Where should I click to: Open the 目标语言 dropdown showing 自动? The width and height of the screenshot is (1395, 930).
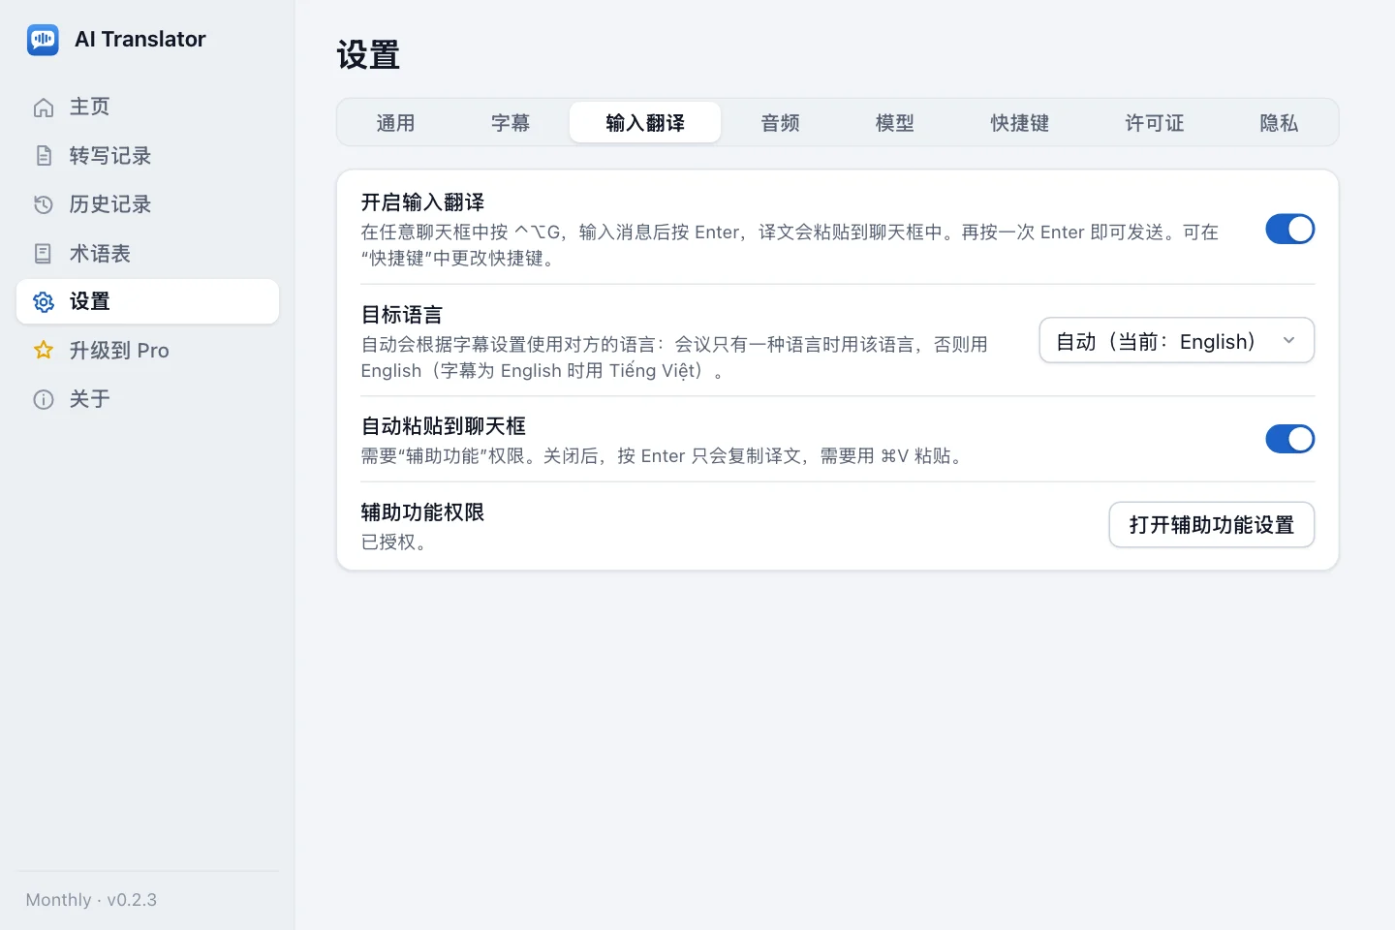tap(1176, 341)
